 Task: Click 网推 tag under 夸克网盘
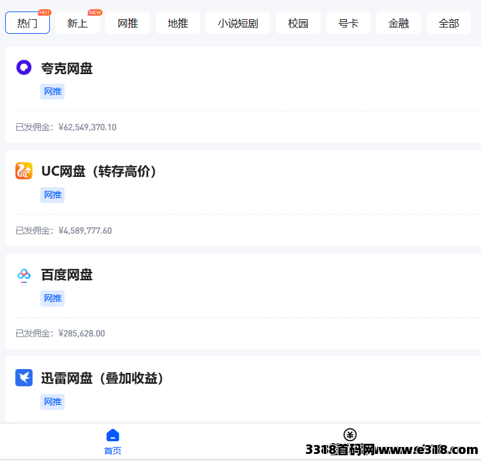pos(52,91)
